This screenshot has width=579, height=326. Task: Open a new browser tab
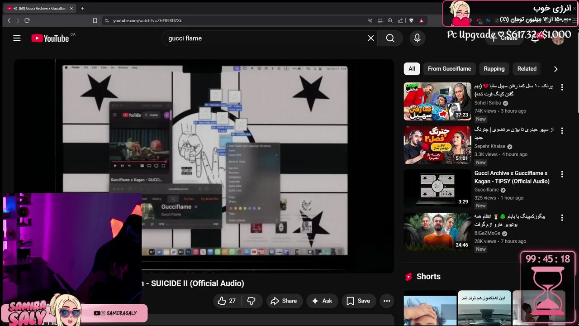82,8
